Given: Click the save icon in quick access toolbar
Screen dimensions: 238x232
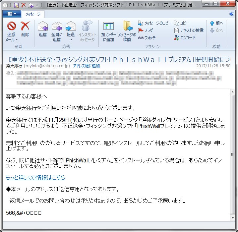Looking at the screenshot, I should [16, 5].
